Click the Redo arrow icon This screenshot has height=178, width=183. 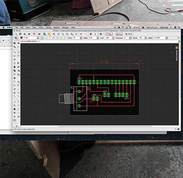[86, 34]
